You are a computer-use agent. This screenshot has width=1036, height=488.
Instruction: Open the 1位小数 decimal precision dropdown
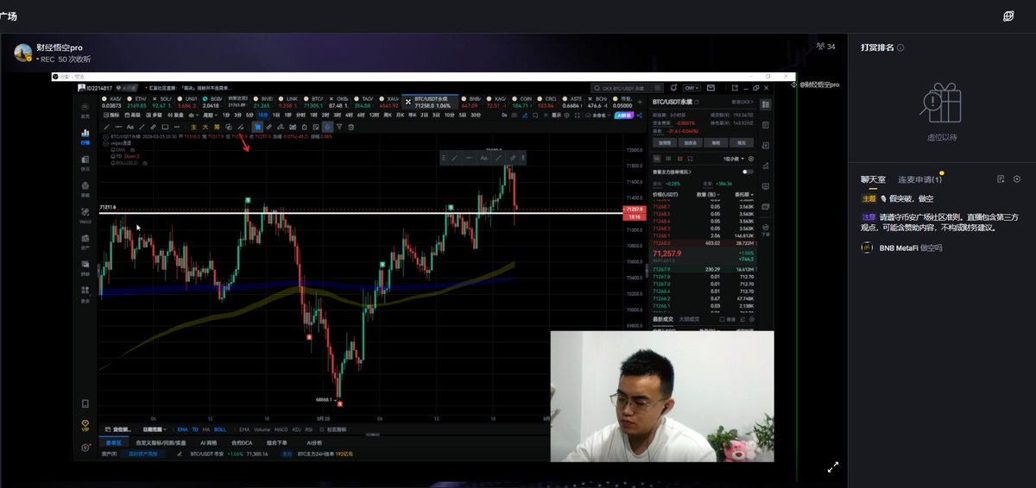[736, 159]
